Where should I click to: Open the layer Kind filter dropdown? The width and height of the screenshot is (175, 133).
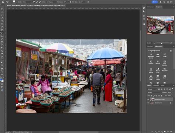coord(152,89)
